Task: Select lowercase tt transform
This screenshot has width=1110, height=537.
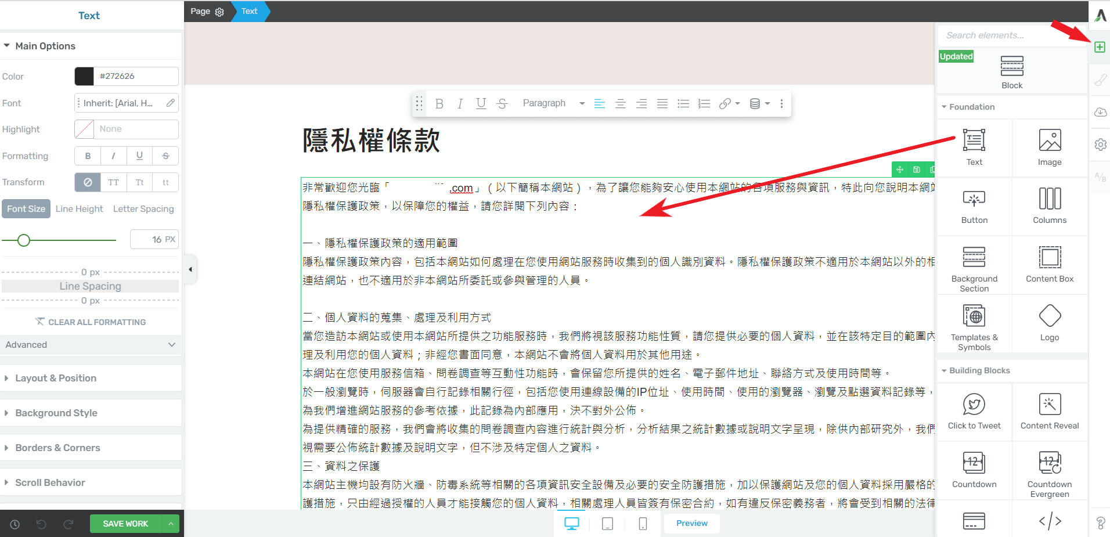Action: pos(165,182)
